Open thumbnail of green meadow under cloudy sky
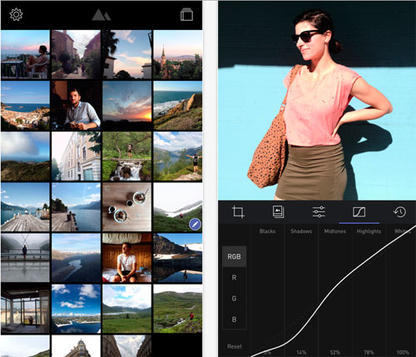 coord(127,309)
